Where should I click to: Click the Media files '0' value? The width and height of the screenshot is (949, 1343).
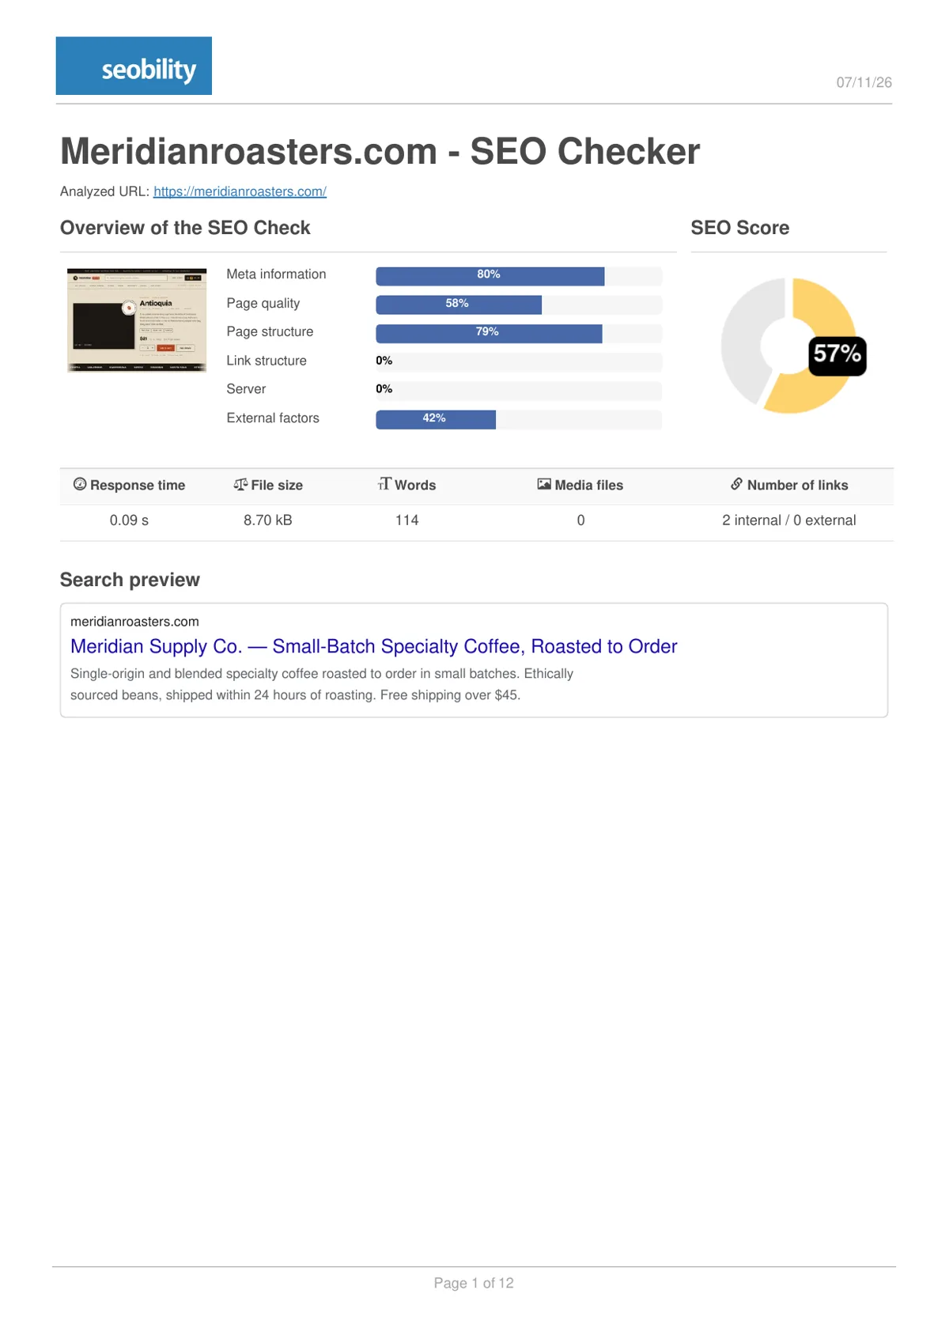(581, 520)
